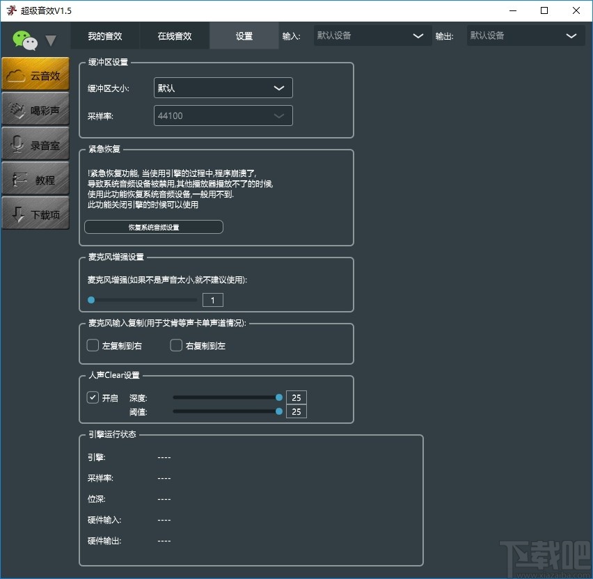Open the 录音室 recording studio
This screenshot has height=579, width=593.
click(x=35, y=143)
